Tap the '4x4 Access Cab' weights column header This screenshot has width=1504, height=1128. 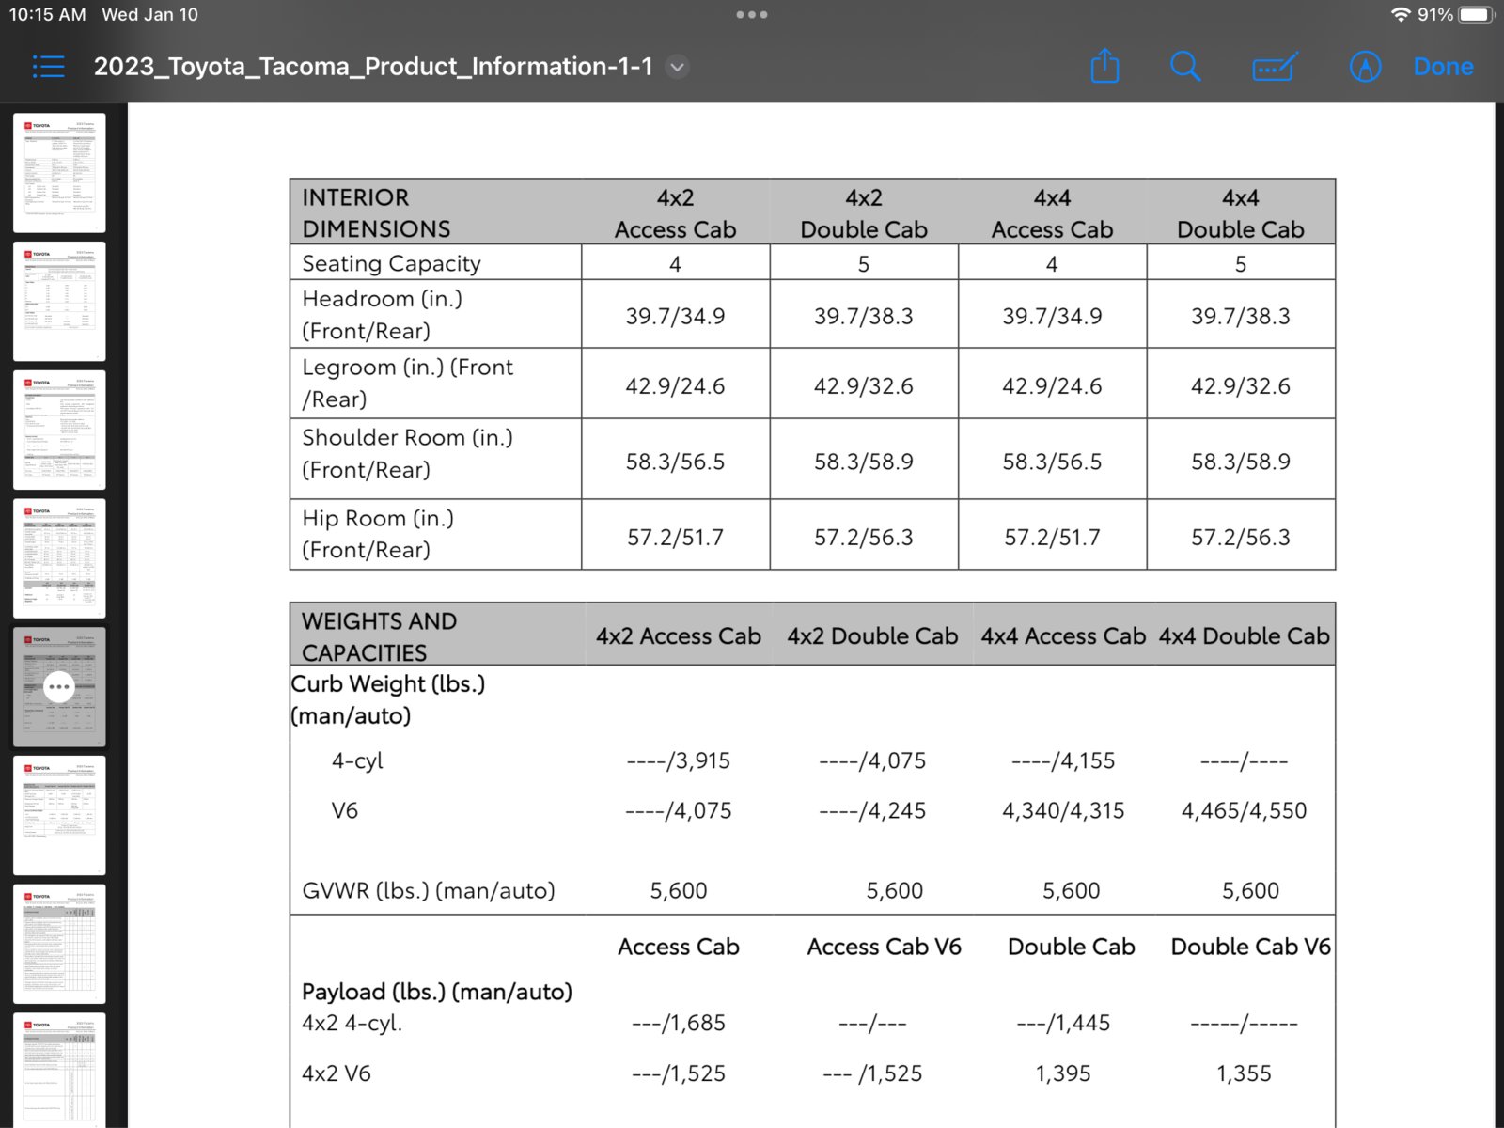click(x=1063, y=636)
